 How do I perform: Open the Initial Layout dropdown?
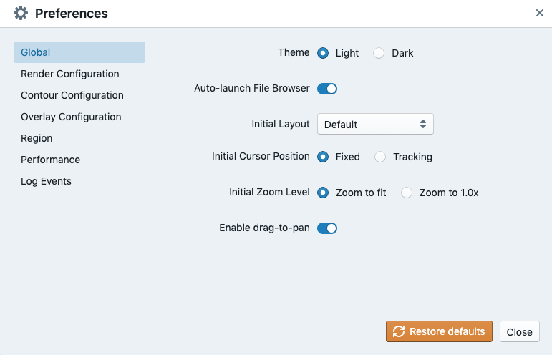click(x=375, y=125)
